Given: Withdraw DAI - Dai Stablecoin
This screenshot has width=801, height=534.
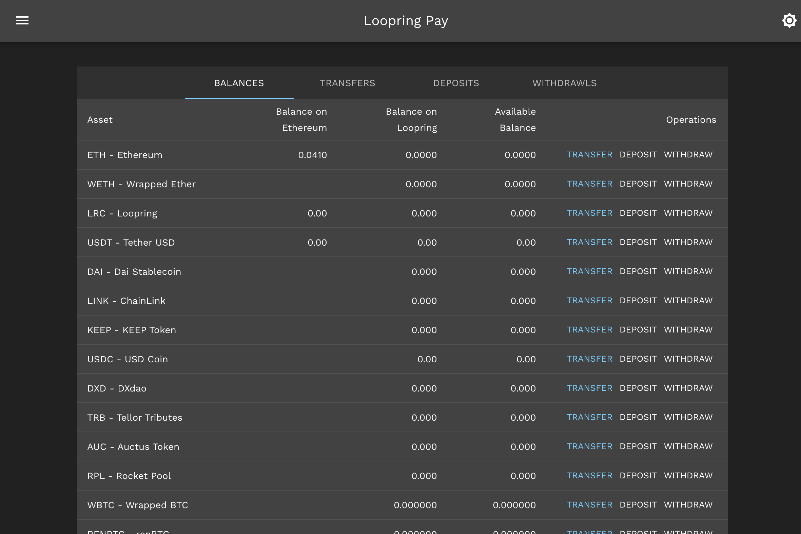Looking at the screenshot, I should (x=688, y=271).
